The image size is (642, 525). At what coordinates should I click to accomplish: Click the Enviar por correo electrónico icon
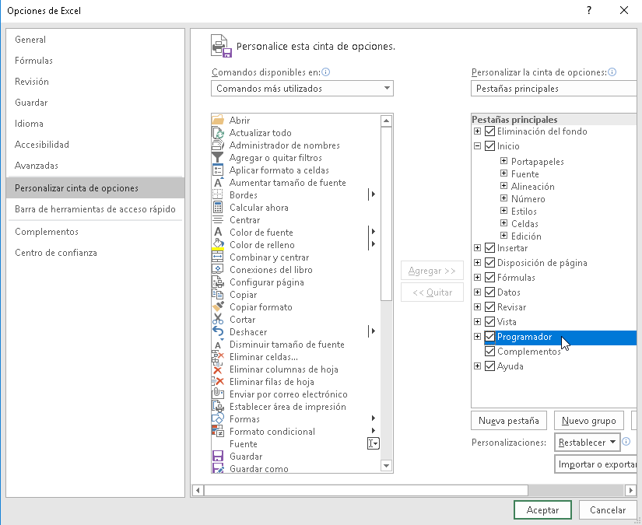[x=218, y=394]
